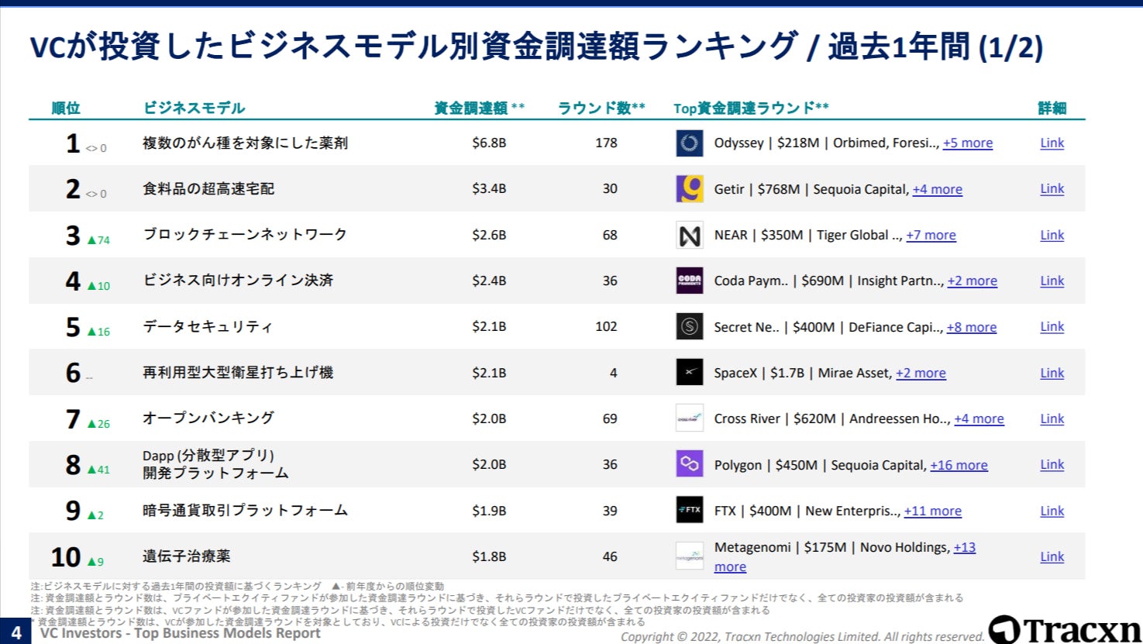1143x644 pixels.
Task: Click the Secret Network logo icon
Action: click(x=690, y=327)
